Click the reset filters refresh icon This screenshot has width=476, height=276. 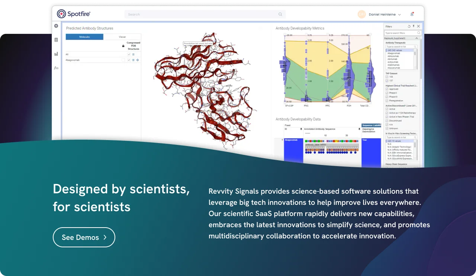pyautogui.click(x=409, y=26)
